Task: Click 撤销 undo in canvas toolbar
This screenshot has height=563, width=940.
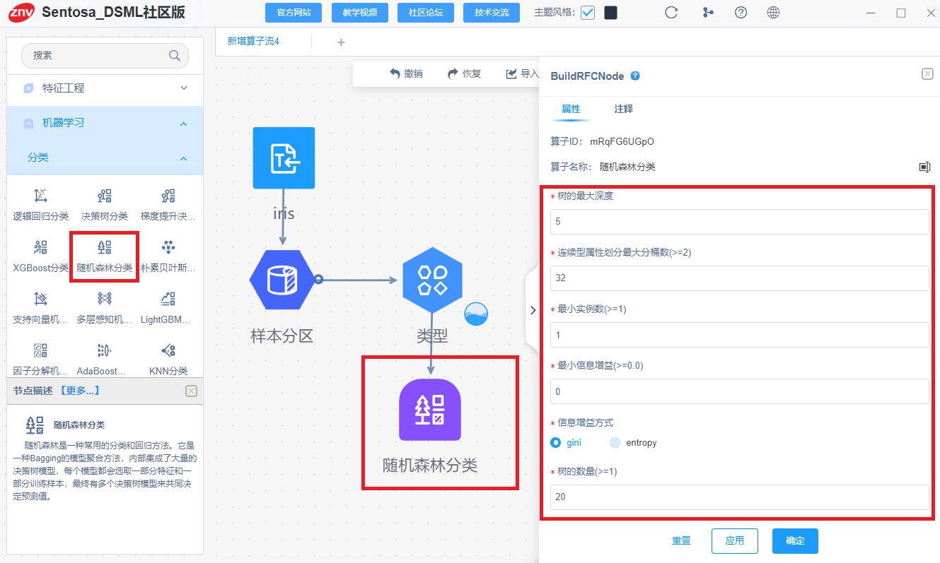Action: [x=406, y=73]
